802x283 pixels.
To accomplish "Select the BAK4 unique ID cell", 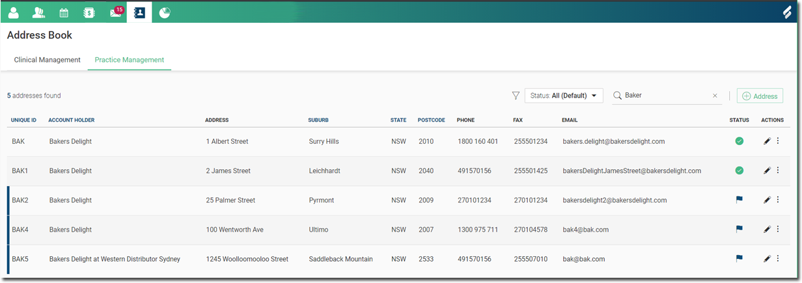I will click(20, 229).
